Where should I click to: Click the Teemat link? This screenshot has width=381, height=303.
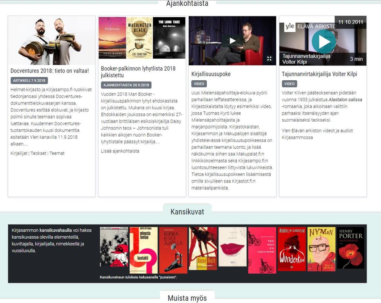click(x=57, y=154)
